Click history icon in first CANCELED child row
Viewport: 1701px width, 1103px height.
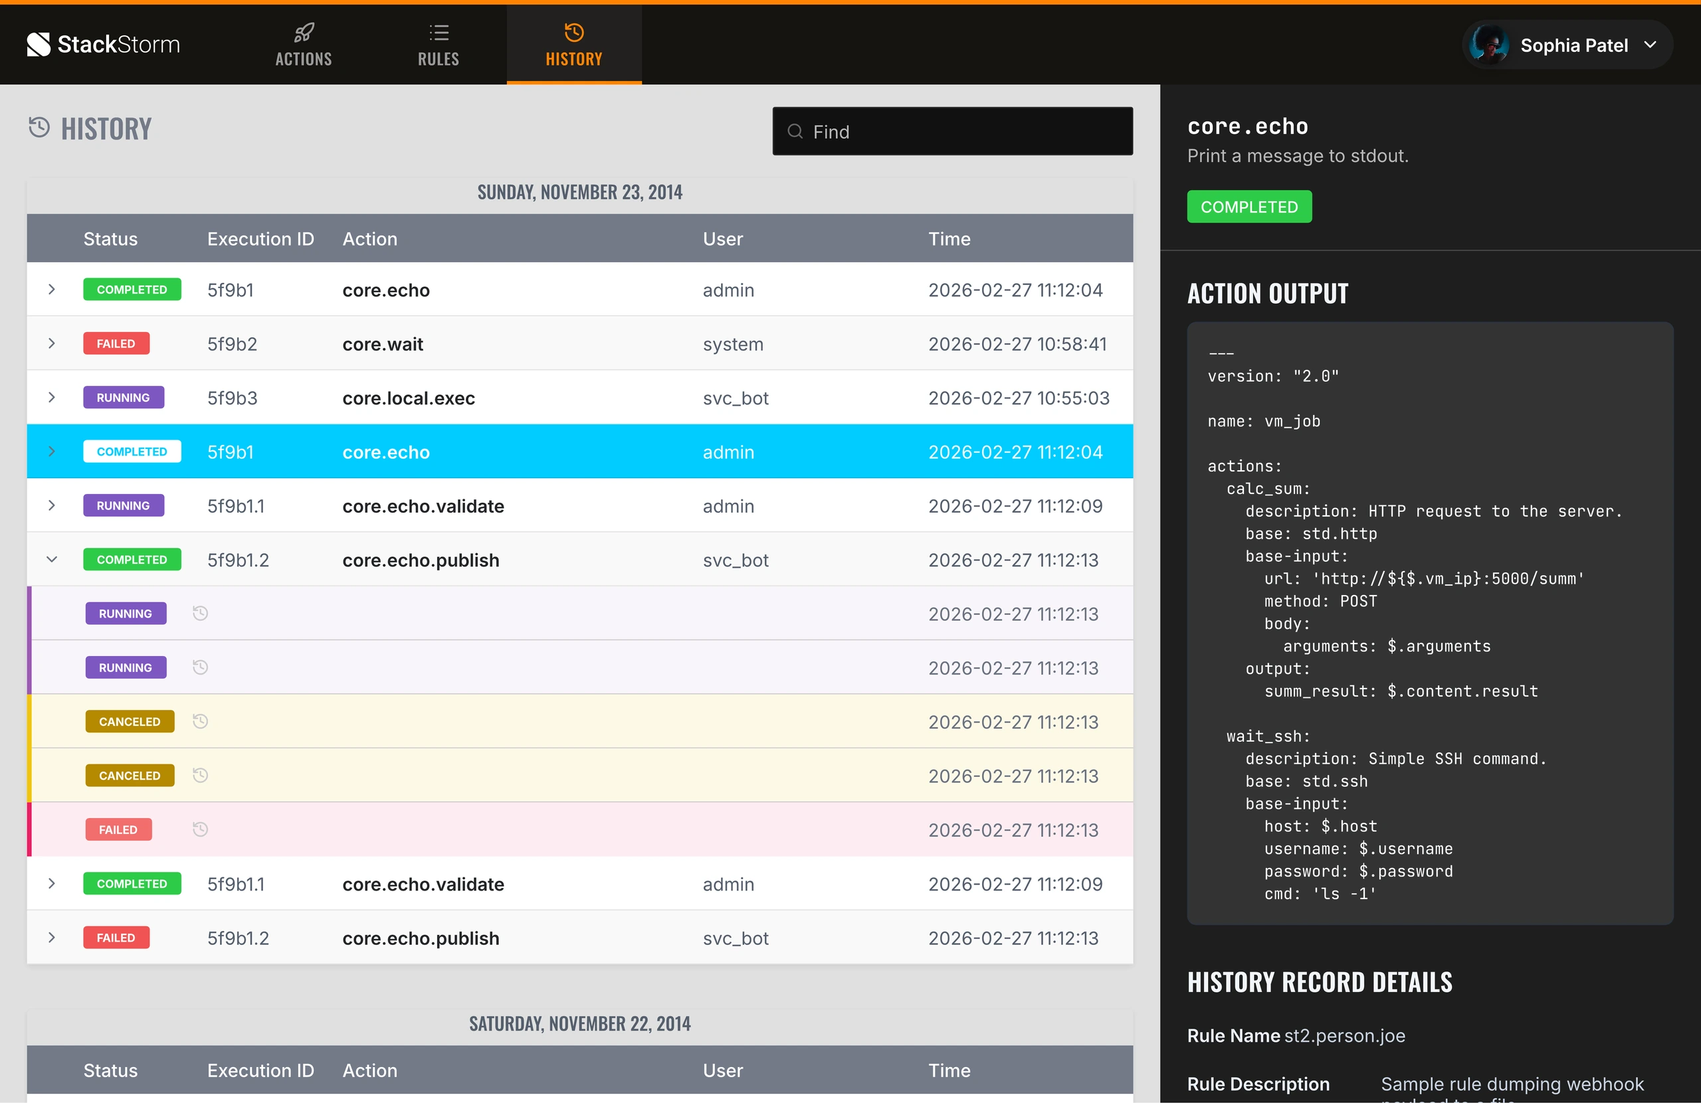click(x=200, y=722)
